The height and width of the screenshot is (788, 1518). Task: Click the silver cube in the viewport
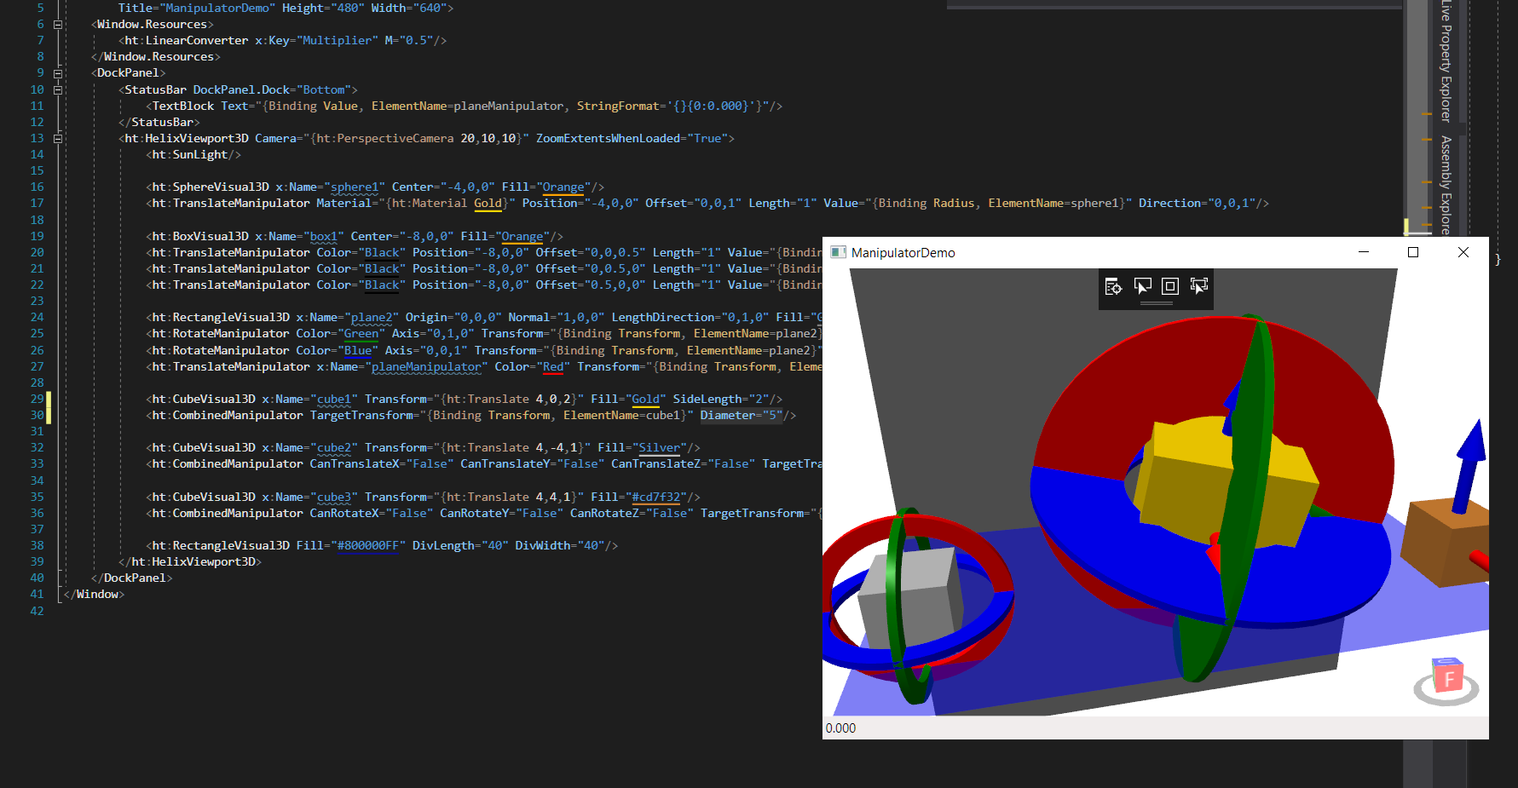point(908,596)
